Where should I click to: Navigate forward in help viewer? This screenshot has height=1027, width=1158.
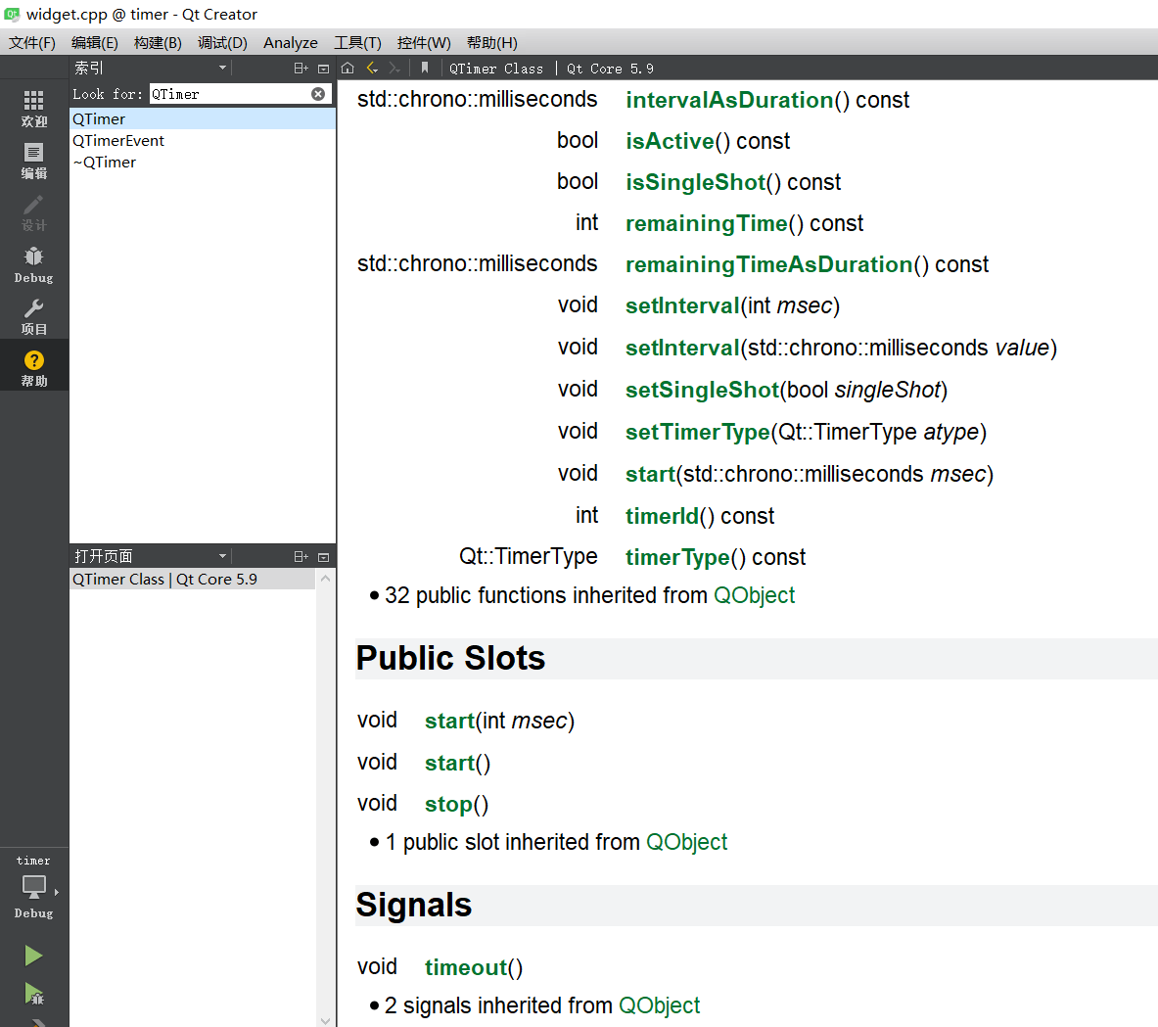(x=395, y=68)
